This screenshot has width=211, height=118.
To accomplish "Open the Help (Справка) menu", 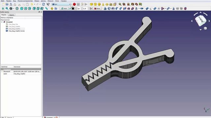I will [64, 1].
